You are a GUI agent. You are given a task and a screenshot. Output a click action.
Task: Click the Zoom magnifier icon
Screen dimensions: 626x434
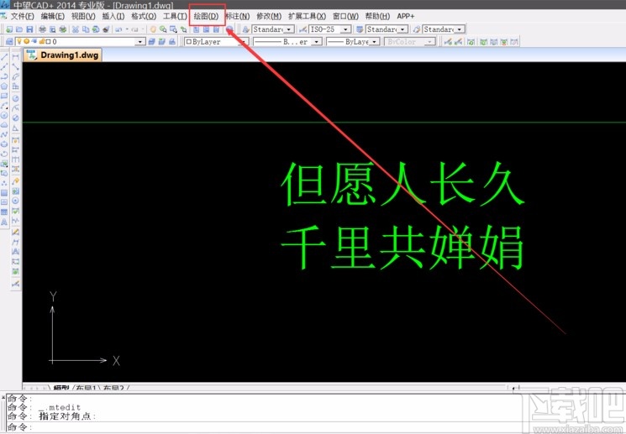pos(163,29)
